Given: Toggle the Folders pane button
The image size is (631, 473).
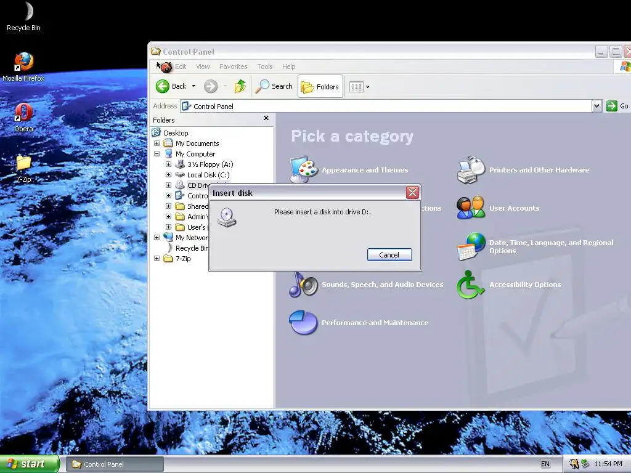Looking at the screenshot, I should 320,86.
